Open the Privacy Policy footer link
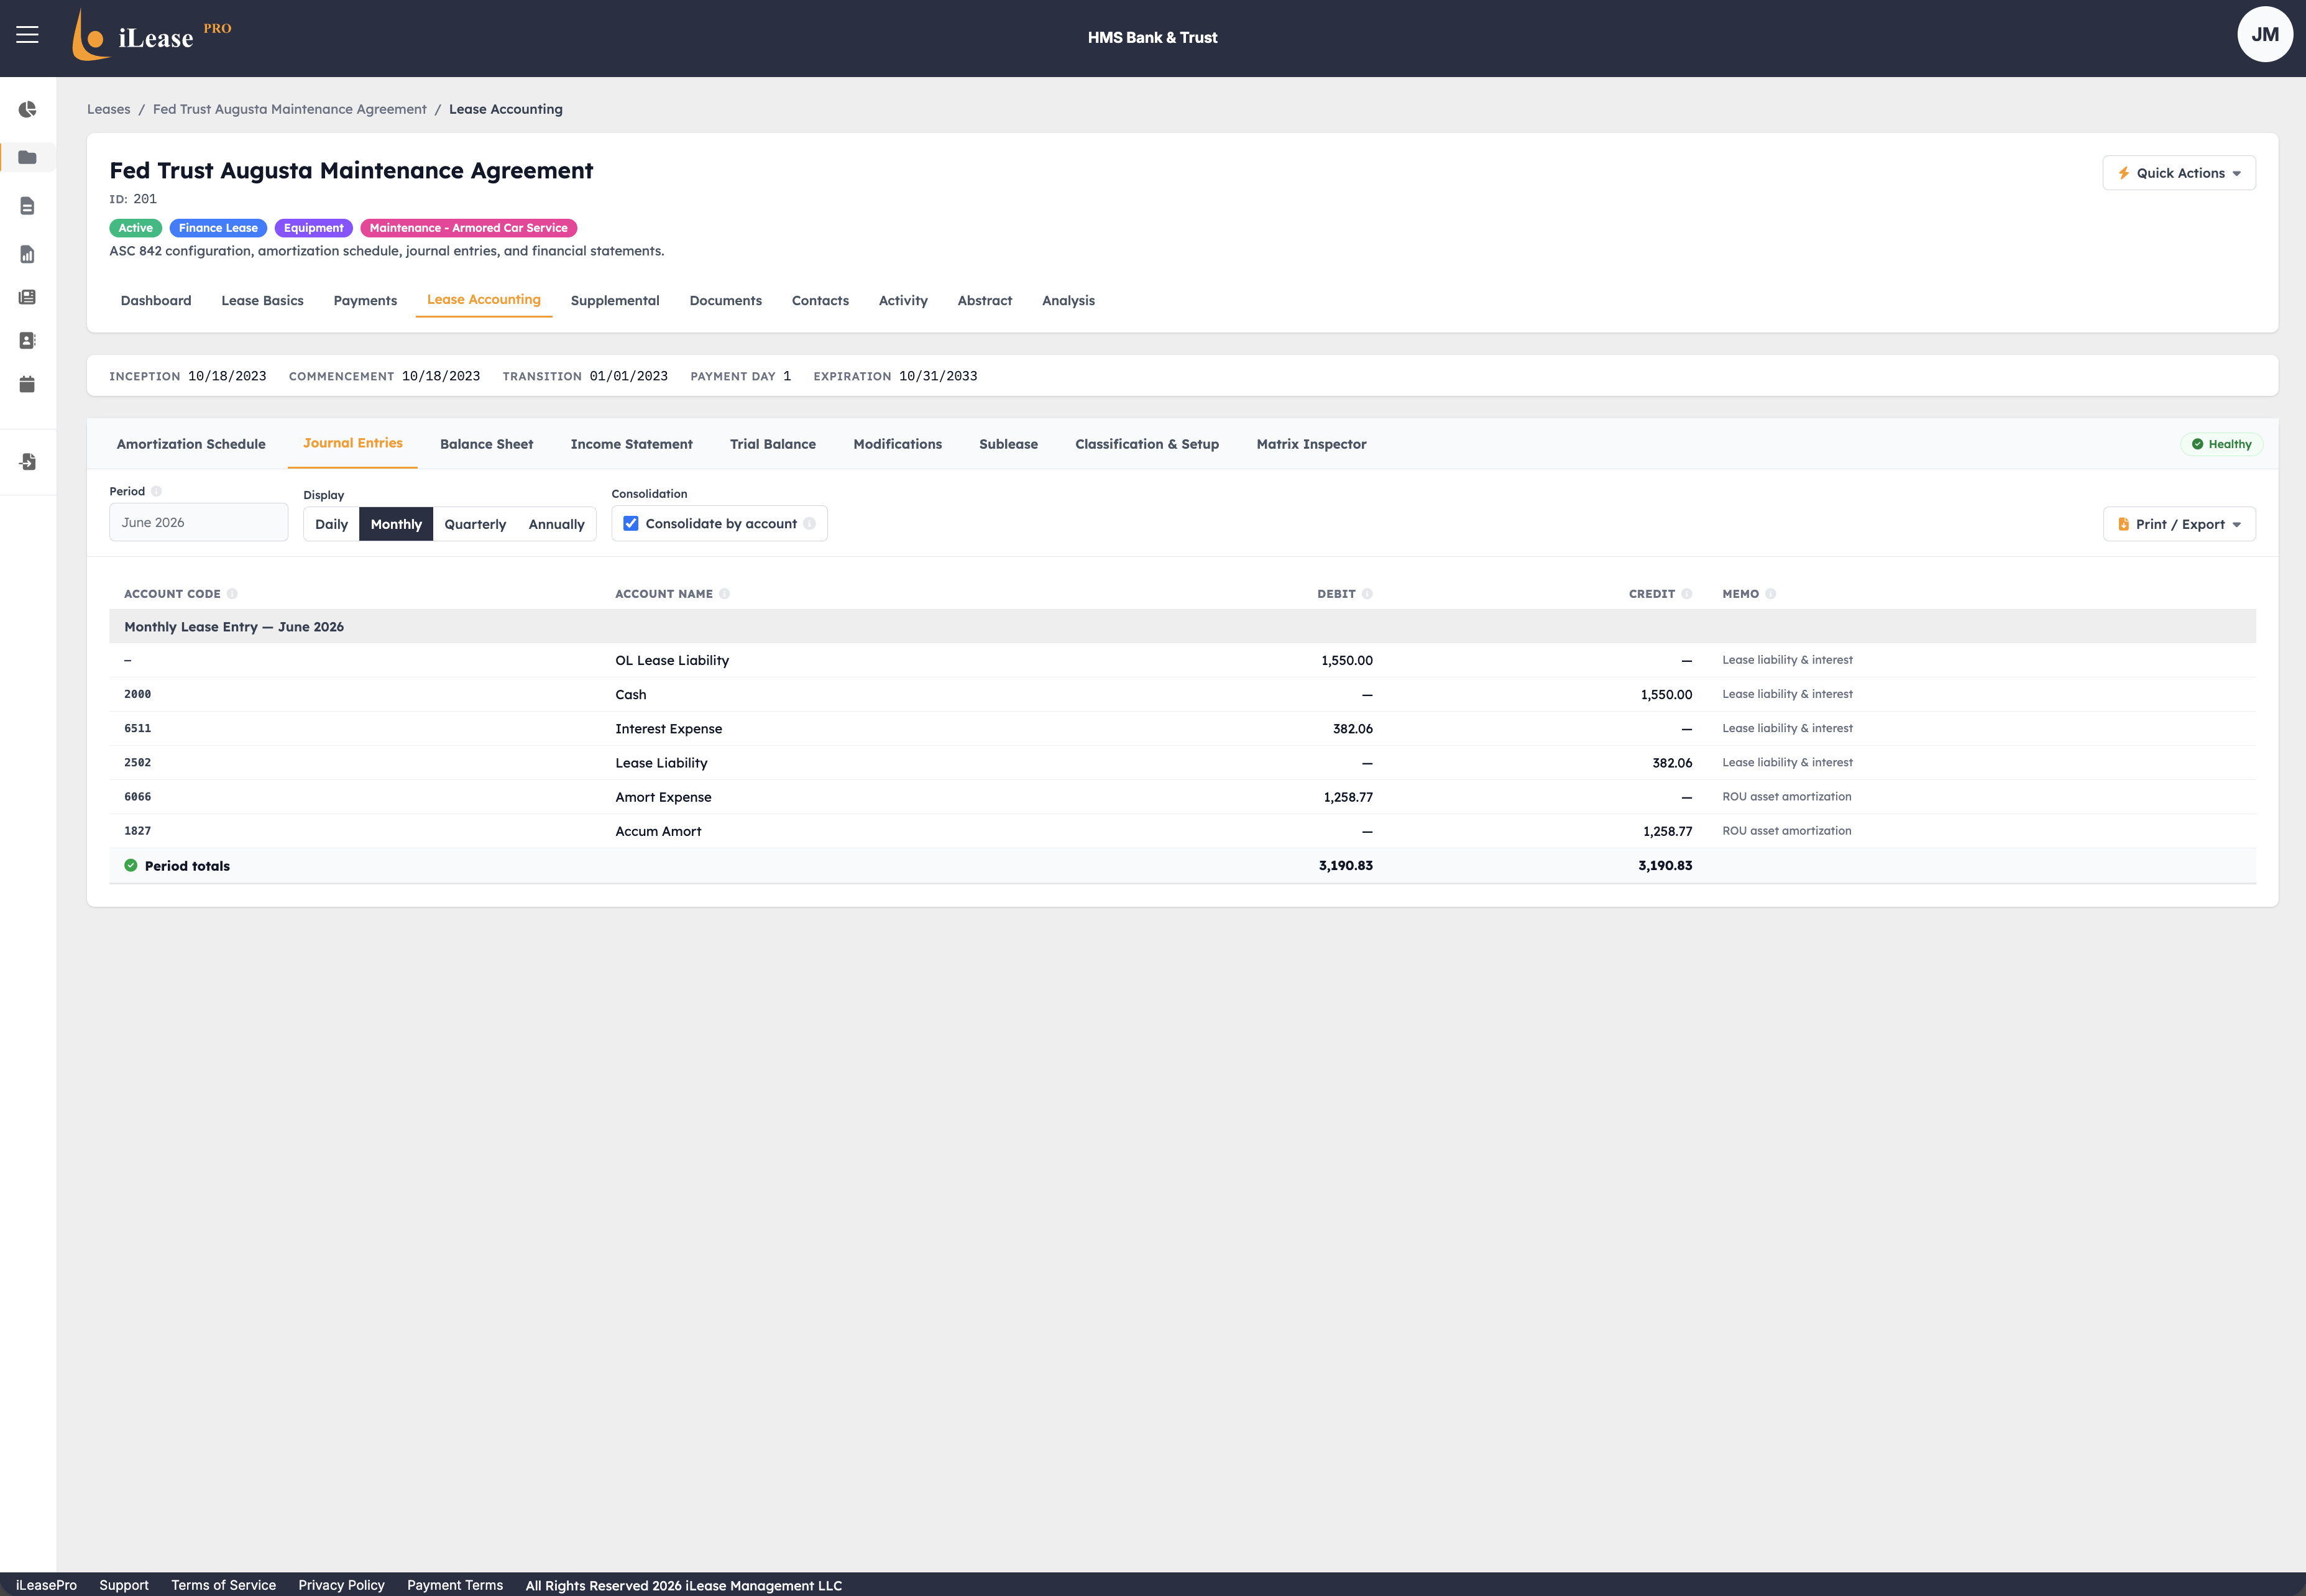Image resolution: width=2306 pixels, height=1596 pixels. pos(341,1585)
